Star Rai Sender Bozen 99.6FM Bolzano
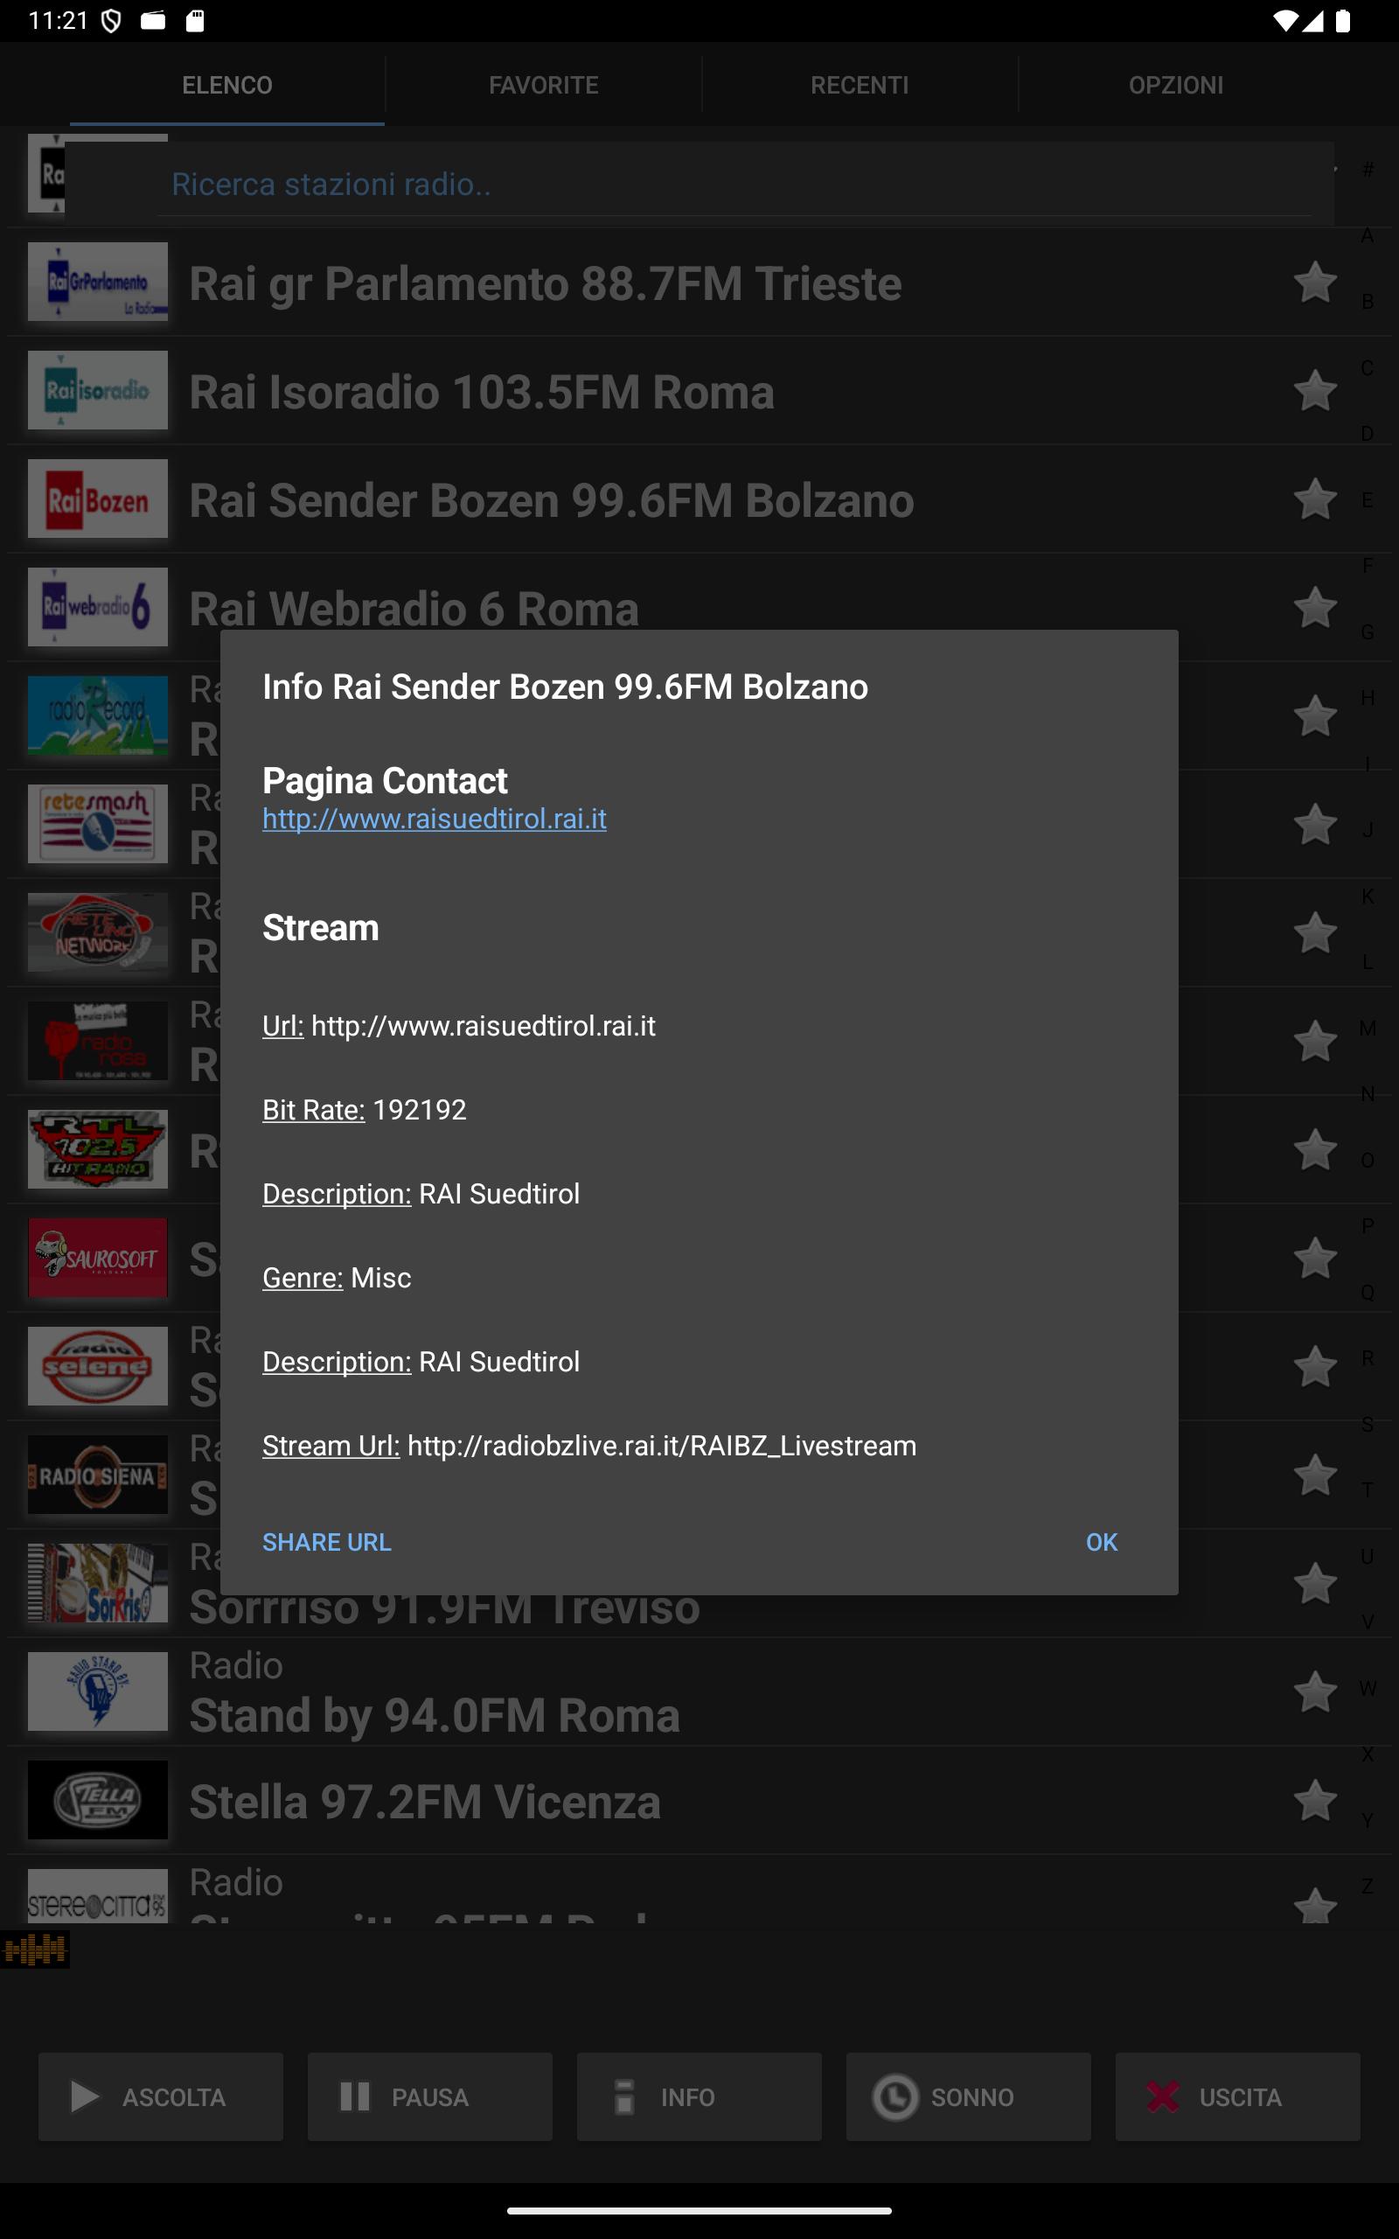Image resolution: width=1399 pixels, height=2239 pixels. (x=1315, y=499)
